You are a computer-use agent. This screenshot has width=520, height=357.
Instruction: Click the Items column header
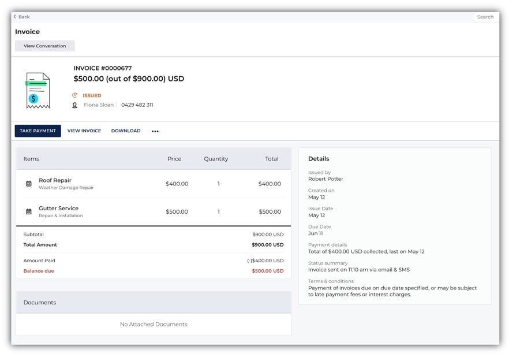tap(31, 159)
